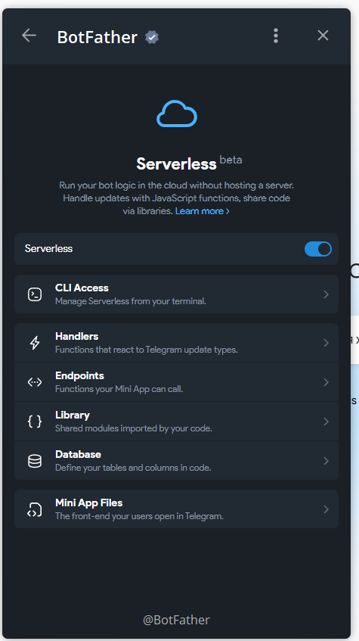Click the Library curly braces icon
Screen dimensions: 359x641
35,421
